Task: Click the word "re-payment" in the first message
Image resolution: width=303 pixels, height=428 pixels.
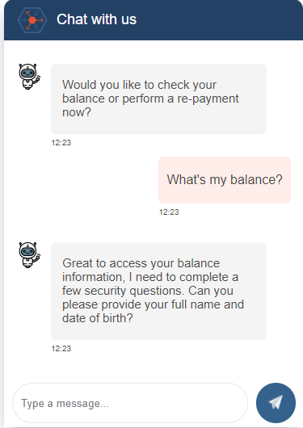Action: (x=208, y=99)
